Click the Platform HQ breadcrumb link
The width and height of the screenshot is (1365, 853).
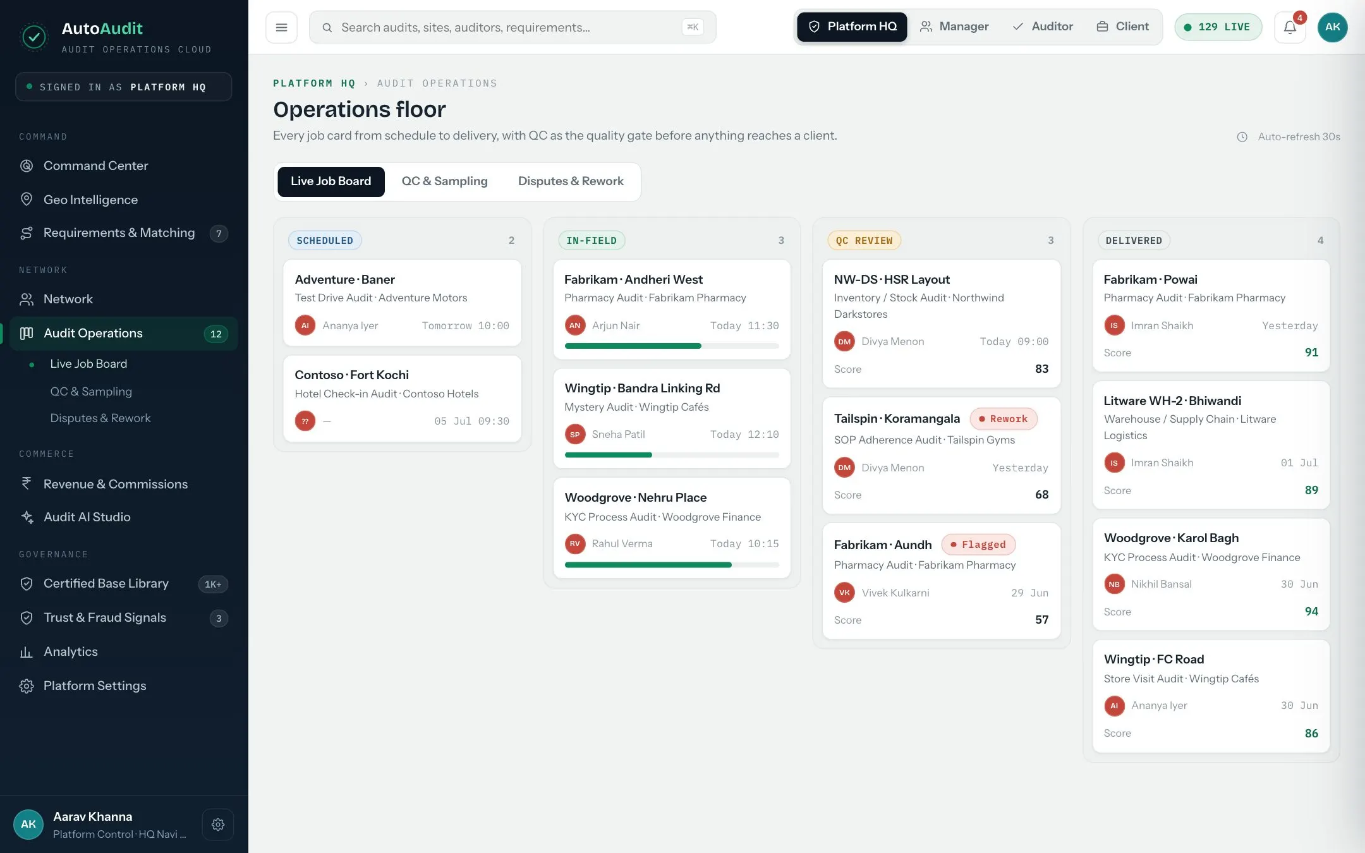pos(313,83)
